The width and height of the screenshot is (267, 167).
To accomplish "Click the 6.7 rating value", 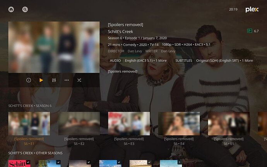I will pos(256,31).
